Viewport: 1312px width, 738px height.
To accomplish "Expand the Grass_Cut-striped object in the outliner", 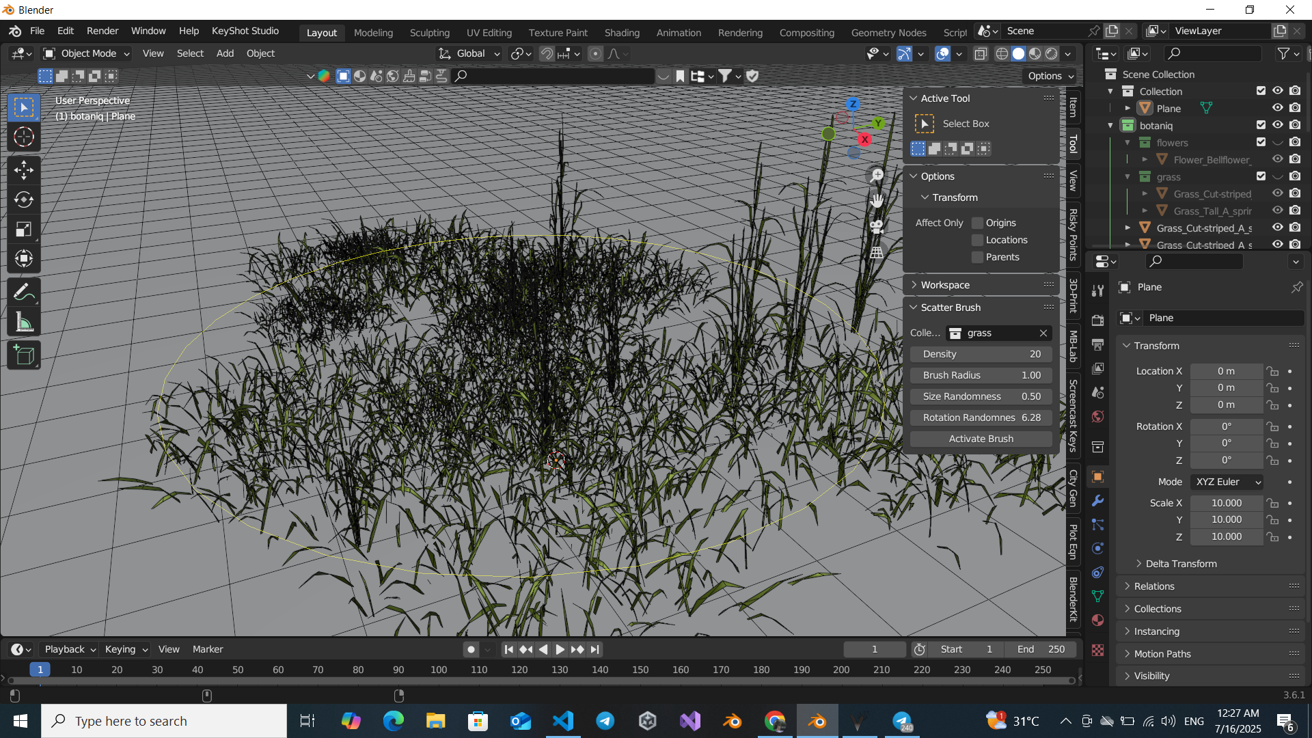I will pyautogui.click(x=1145, y=193).
